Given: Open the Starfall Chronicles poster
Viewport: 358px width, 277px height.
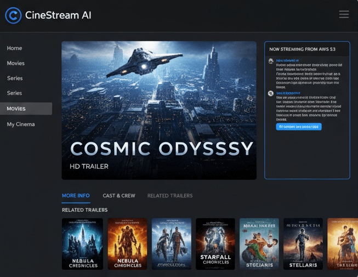Looking at the screenshot, I should 215,244.
